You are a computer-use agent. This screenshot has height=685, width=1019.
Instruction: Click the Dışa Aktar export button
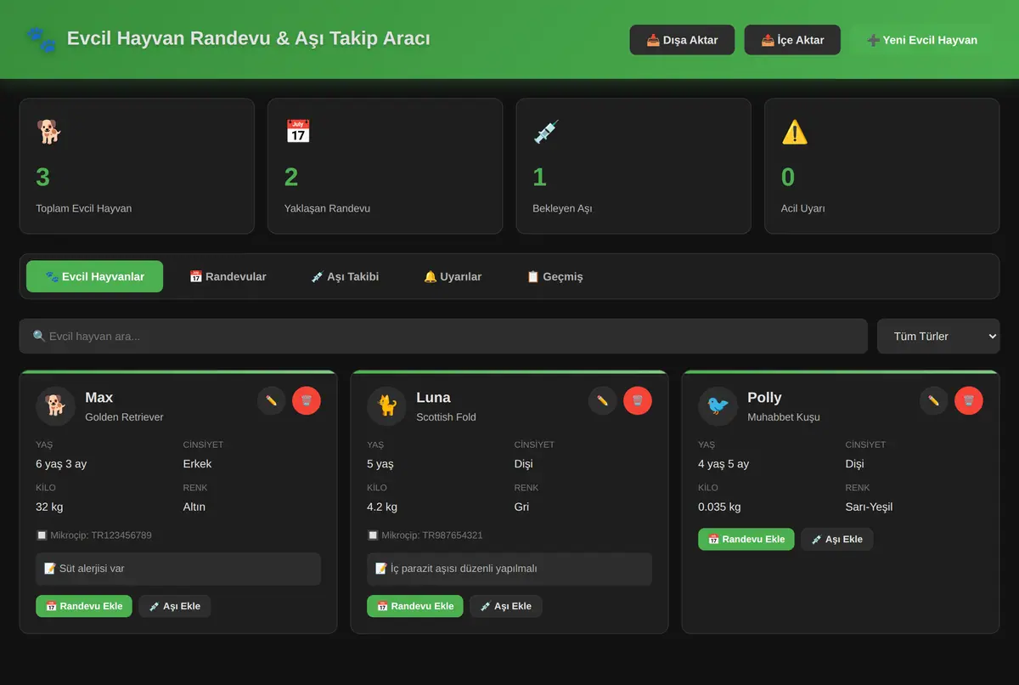(682, 40)
